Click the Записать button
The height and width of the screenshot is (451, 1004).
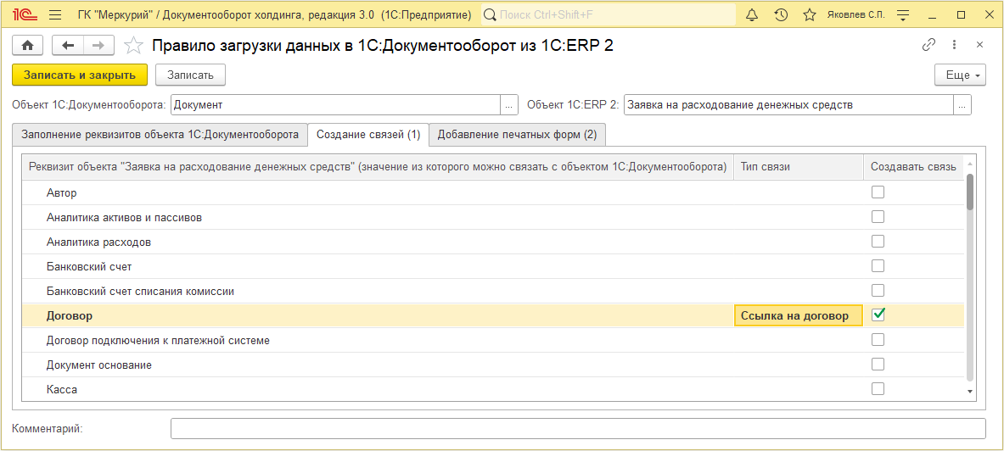click(190, 75)
